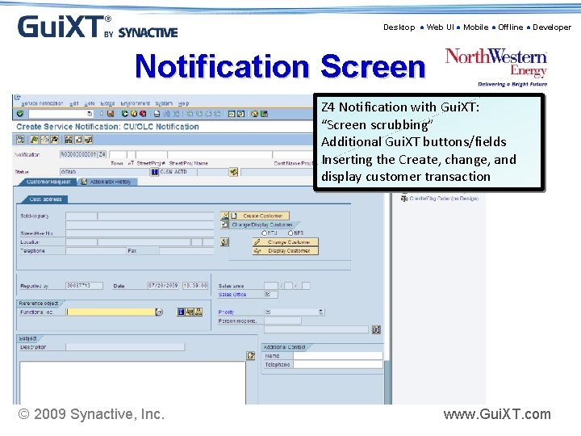
Task: Click the Additional Contact Telephone field
Action: click(x=338, y=365)
